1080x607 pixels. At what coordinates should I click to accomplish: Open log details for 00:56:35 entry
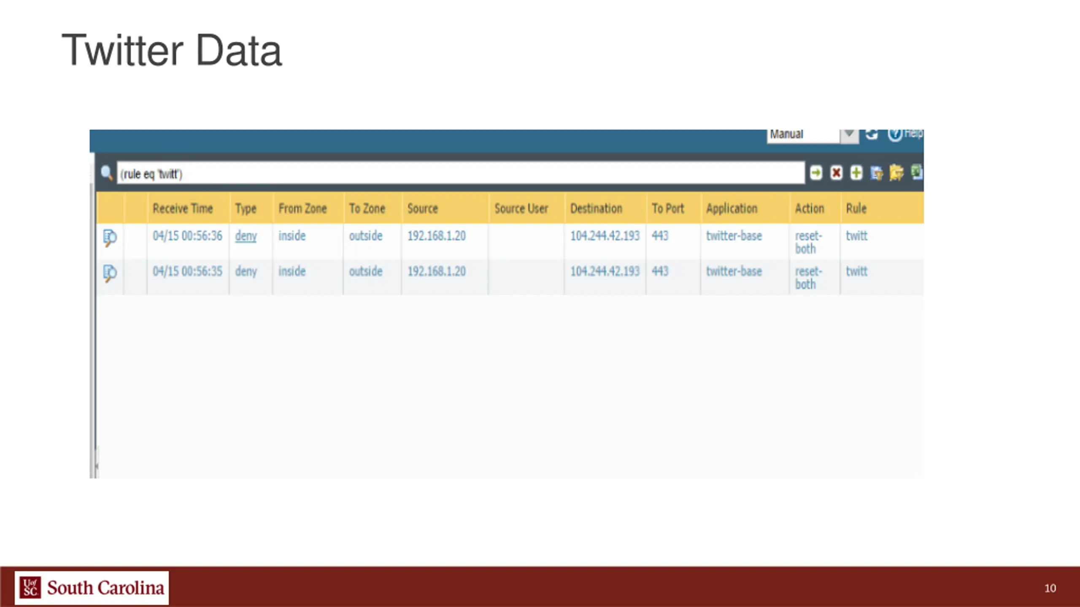point(110,273)
